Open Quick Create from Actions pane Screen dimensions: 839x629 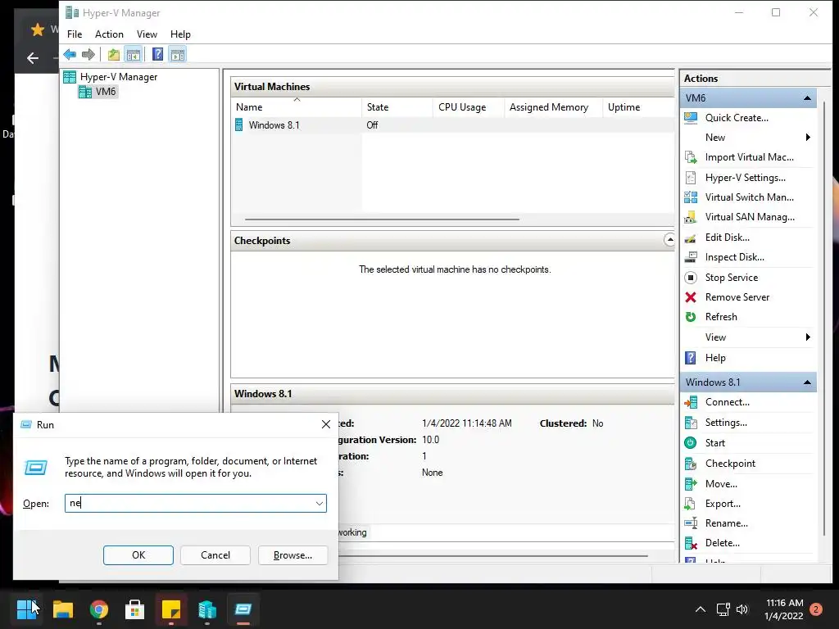pos(737,118)
